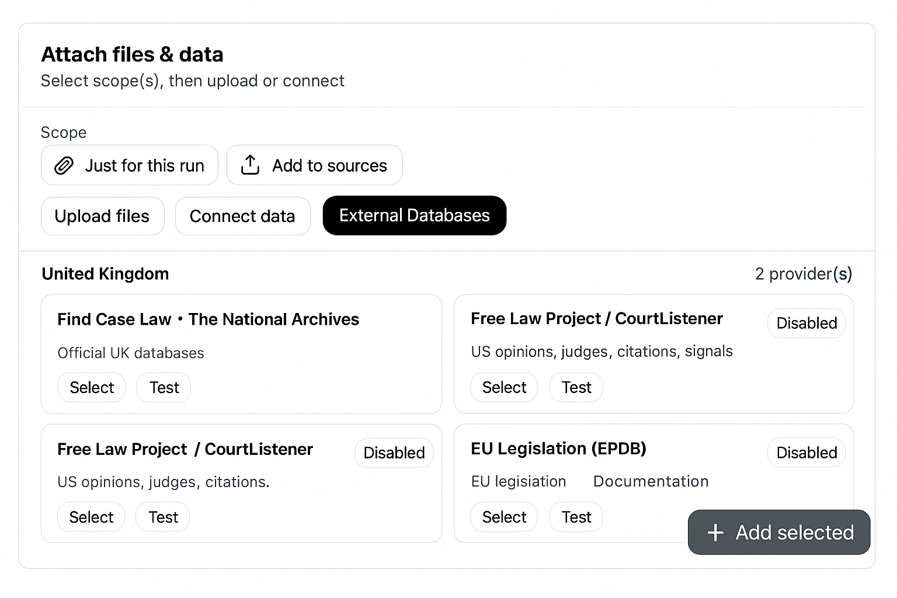Screen dimensions: 897x598
Task: Select the External Databases tab
Action: coord(414,215)
